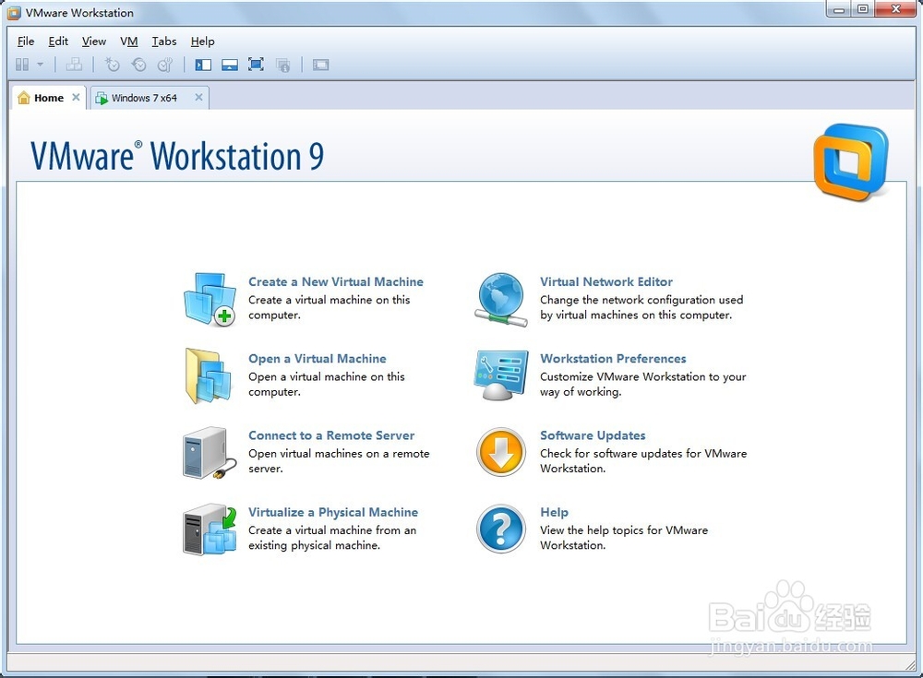Click the Create a New Virtual Machine icon
The width and height of the screenshot is (923, 678).
click(209, 299)
